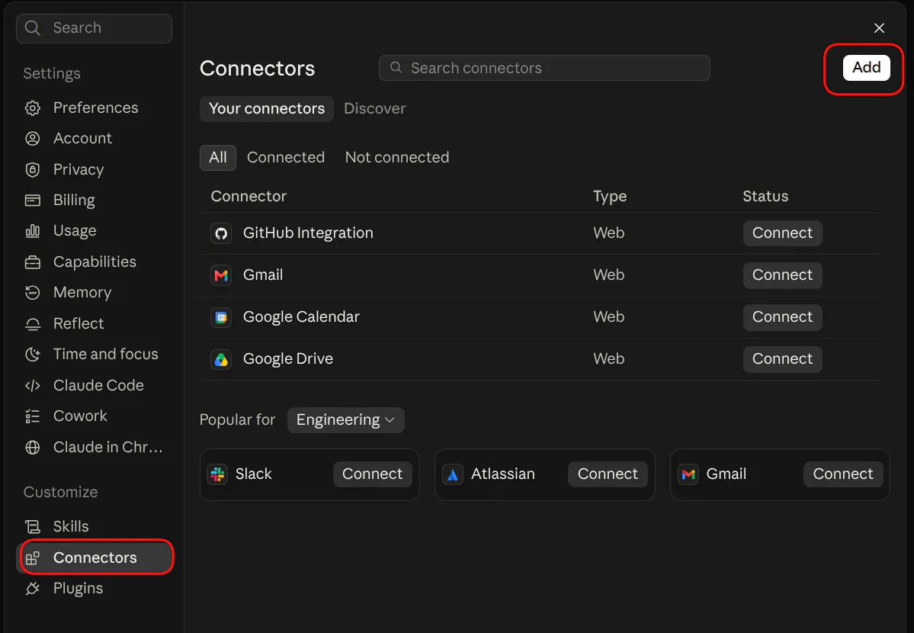Click the GitHub Integration name text

[308, 233]
